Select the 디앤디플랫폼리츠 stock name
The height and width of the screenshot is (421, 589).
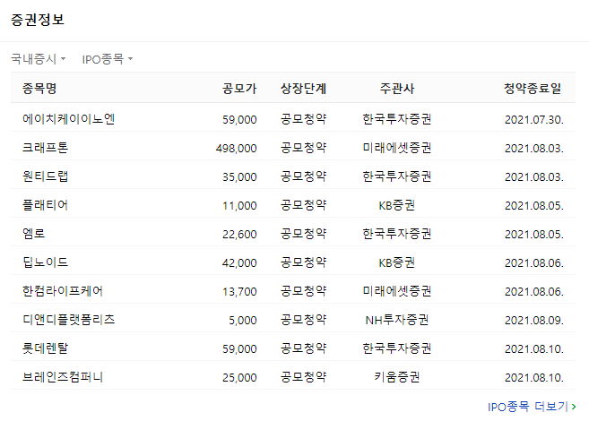pos(68,320)
